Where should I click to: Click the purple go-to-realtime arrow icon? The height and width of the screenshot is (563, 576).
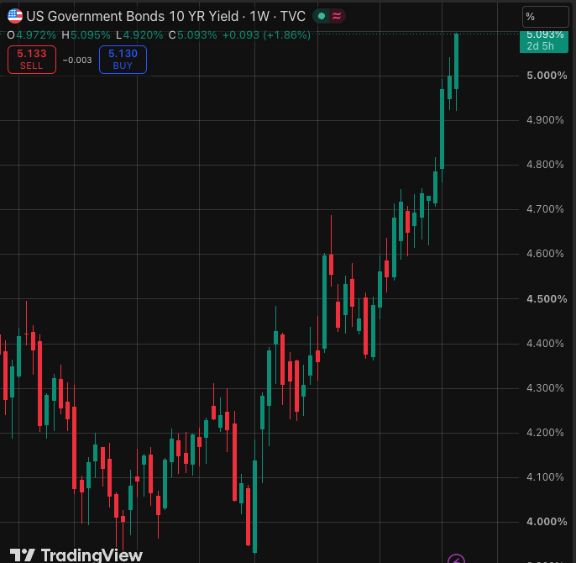456,559
